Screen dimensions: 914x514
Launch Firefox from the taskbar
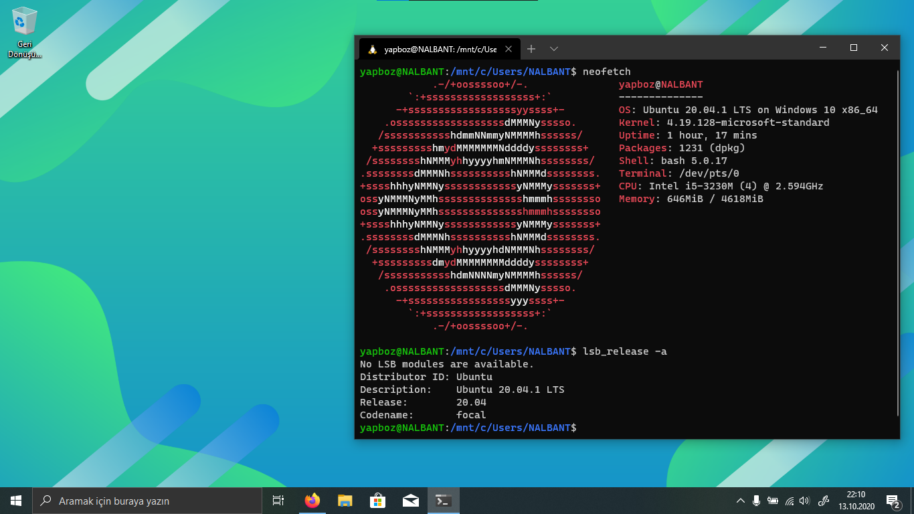coord(312,501)
